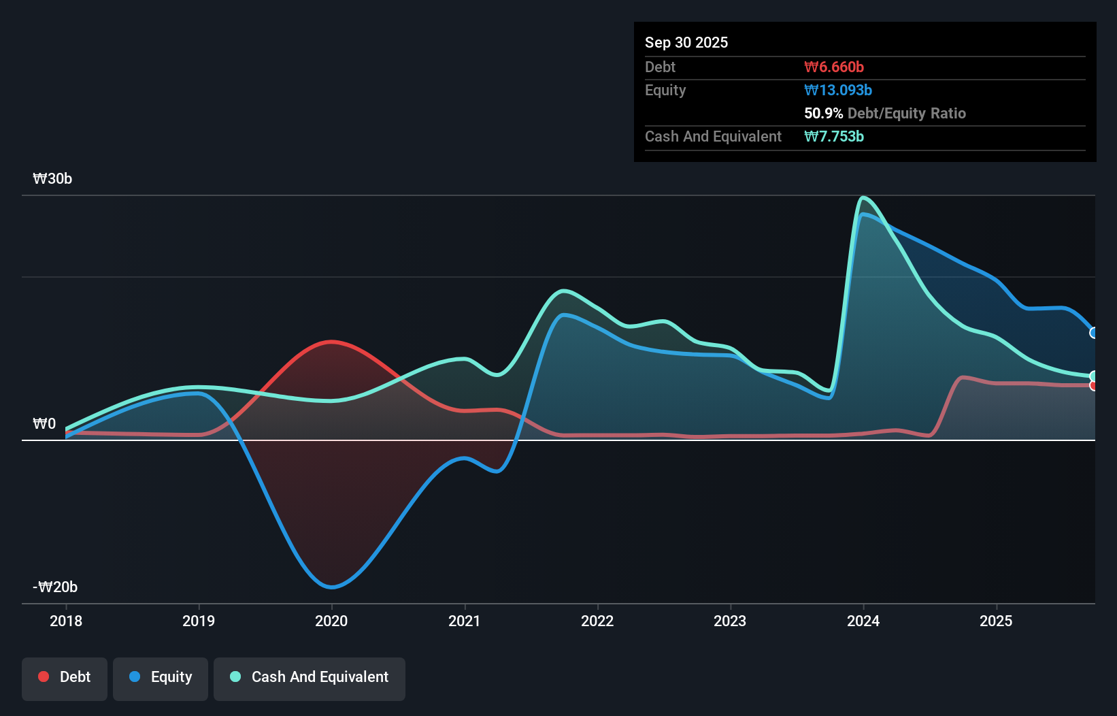1117x716 pixels.
Task: Click the teal Cash And Equivalent legend dot
Action: (234, 677)
